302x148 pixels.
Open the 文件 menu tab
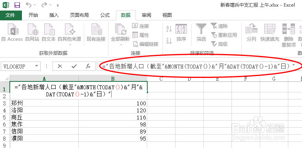11,15
